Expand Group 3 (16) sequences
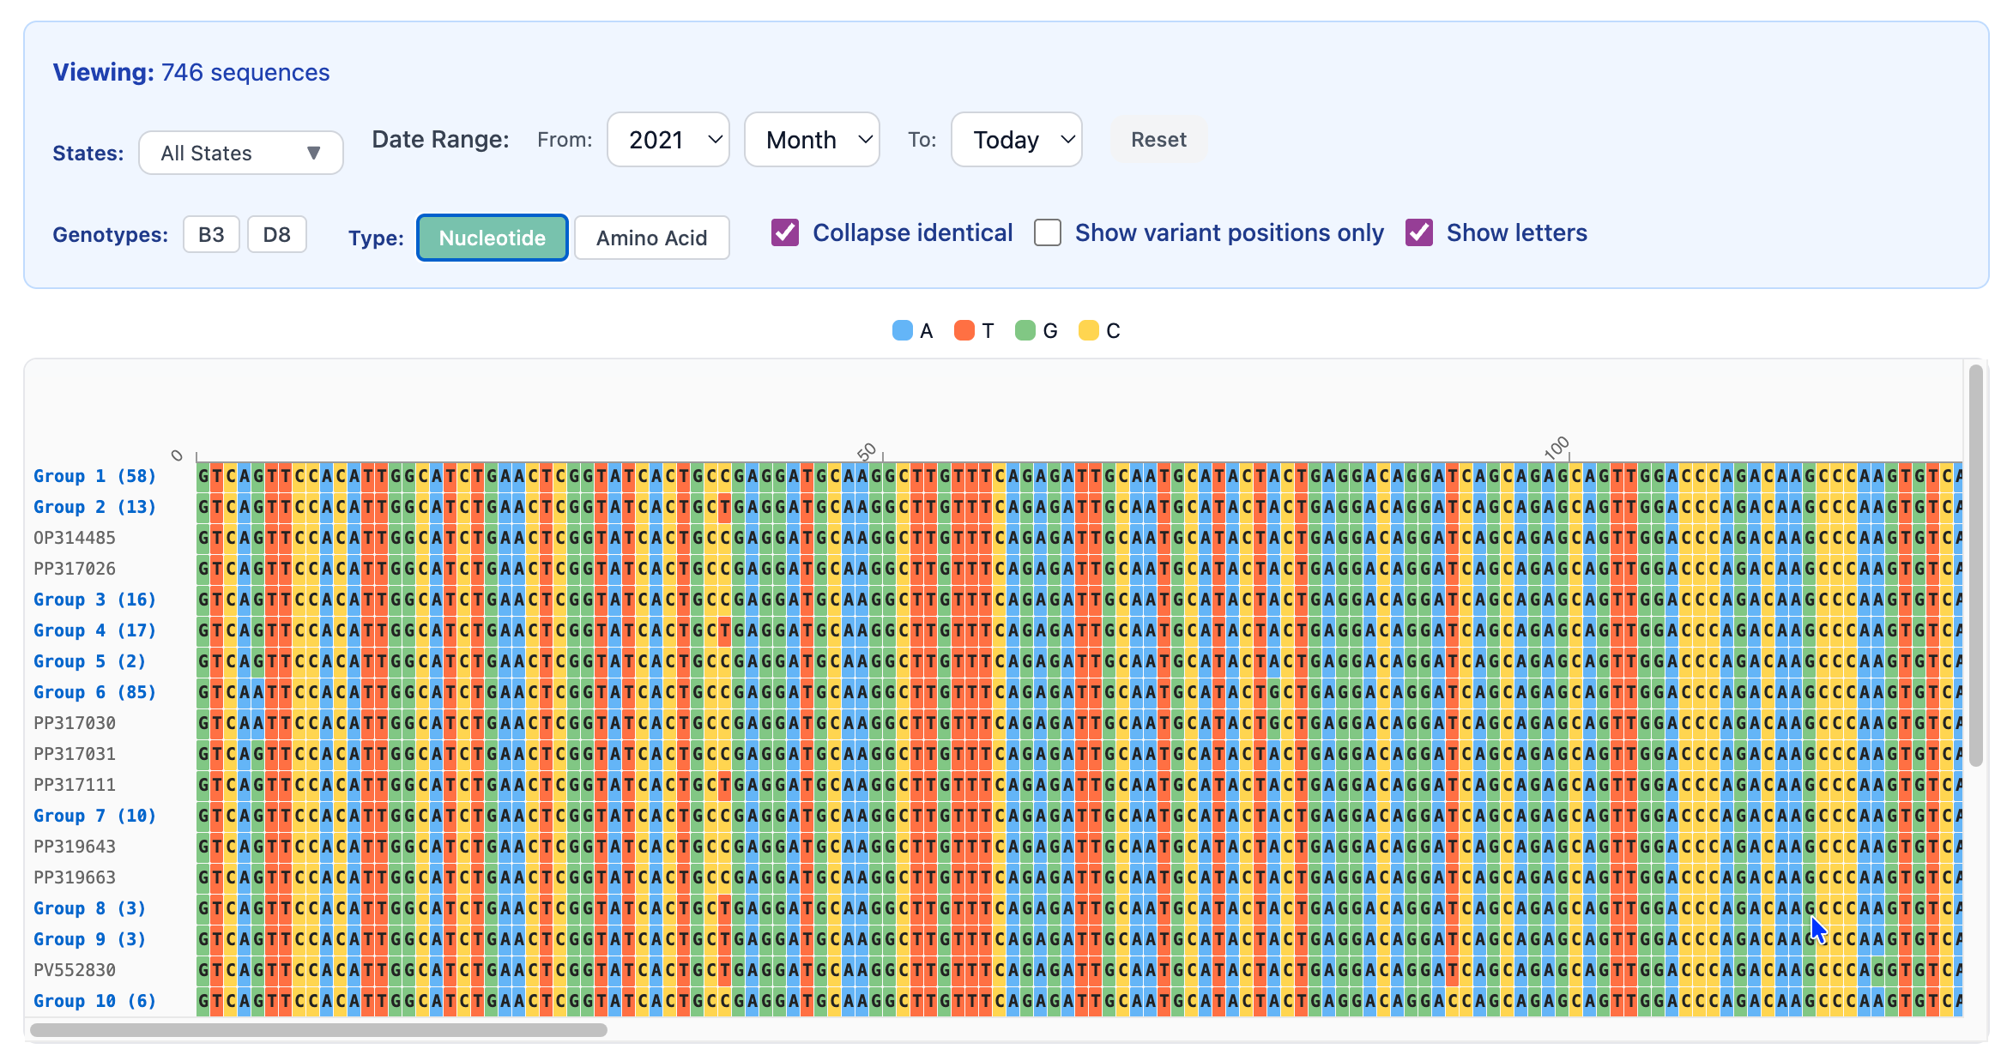 point(95,600)
